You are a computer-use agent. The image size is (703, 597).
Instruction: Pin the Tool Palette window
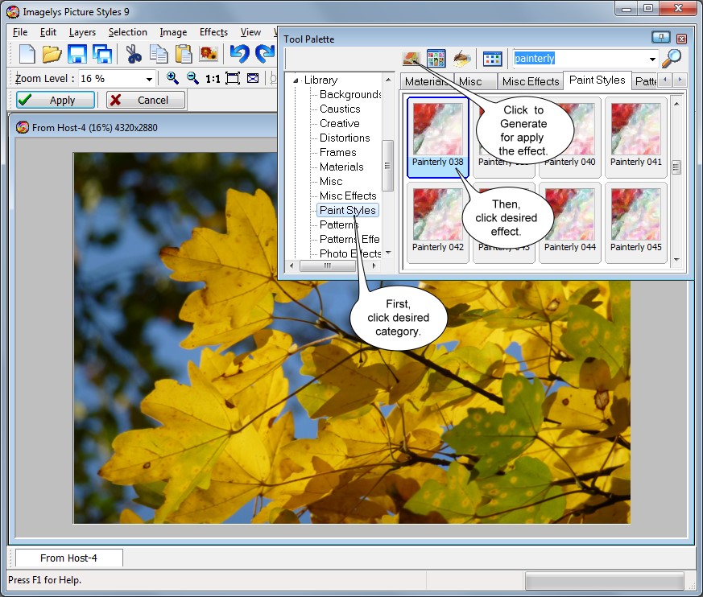660,38
